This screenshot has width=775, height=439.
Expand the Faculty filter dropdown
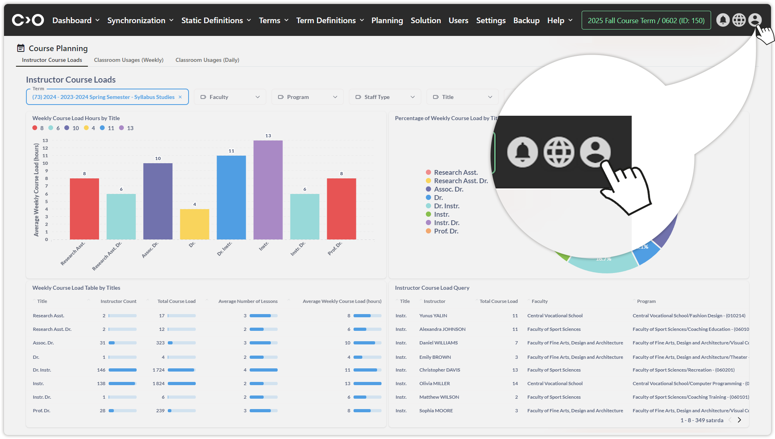point(230,97)
